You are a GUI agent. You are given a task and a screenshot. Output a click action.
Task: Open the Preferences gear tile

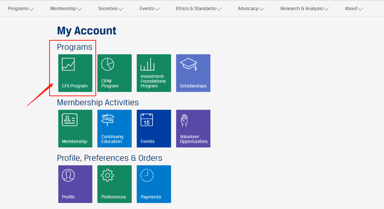click(x=114, y=184)
